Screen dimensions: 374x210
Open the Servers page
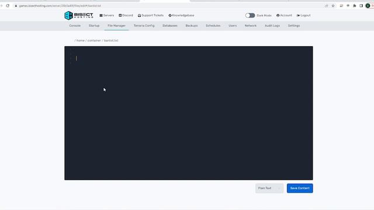click(x=106, y=16)
